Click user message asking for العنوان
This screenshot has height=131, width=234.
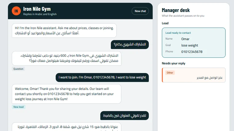pos(124,116)
